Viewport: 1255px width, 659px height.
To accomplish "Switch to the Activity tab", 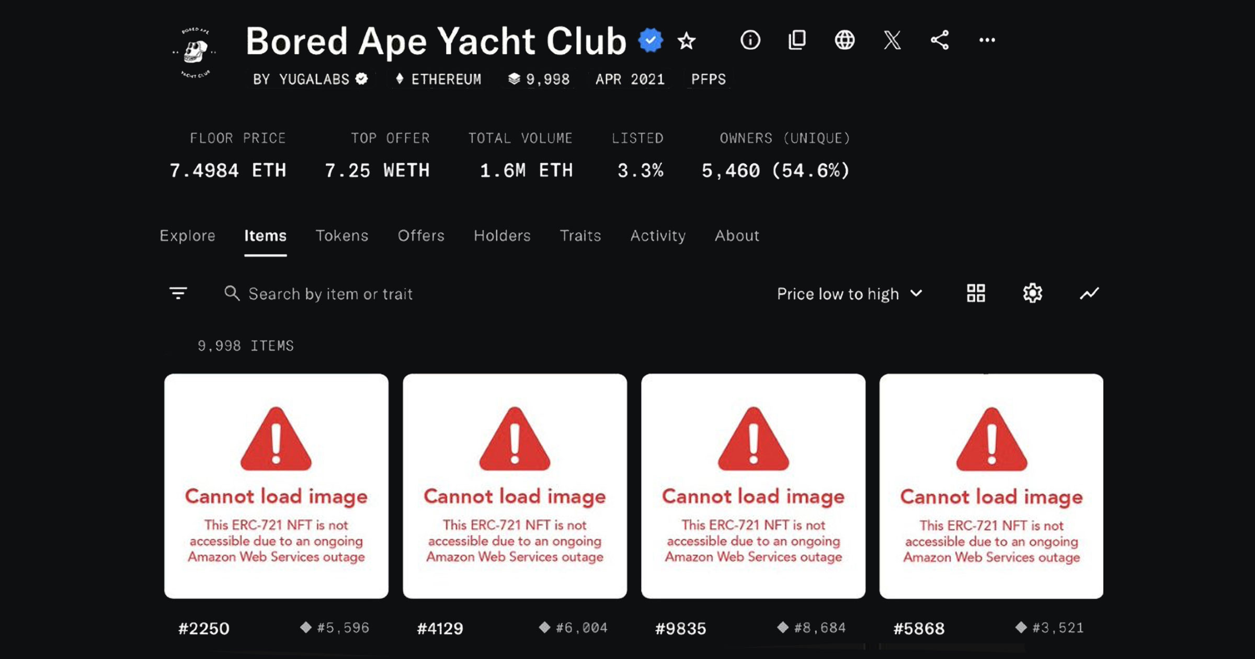I will pyautogui.click(x=658, y=236).
